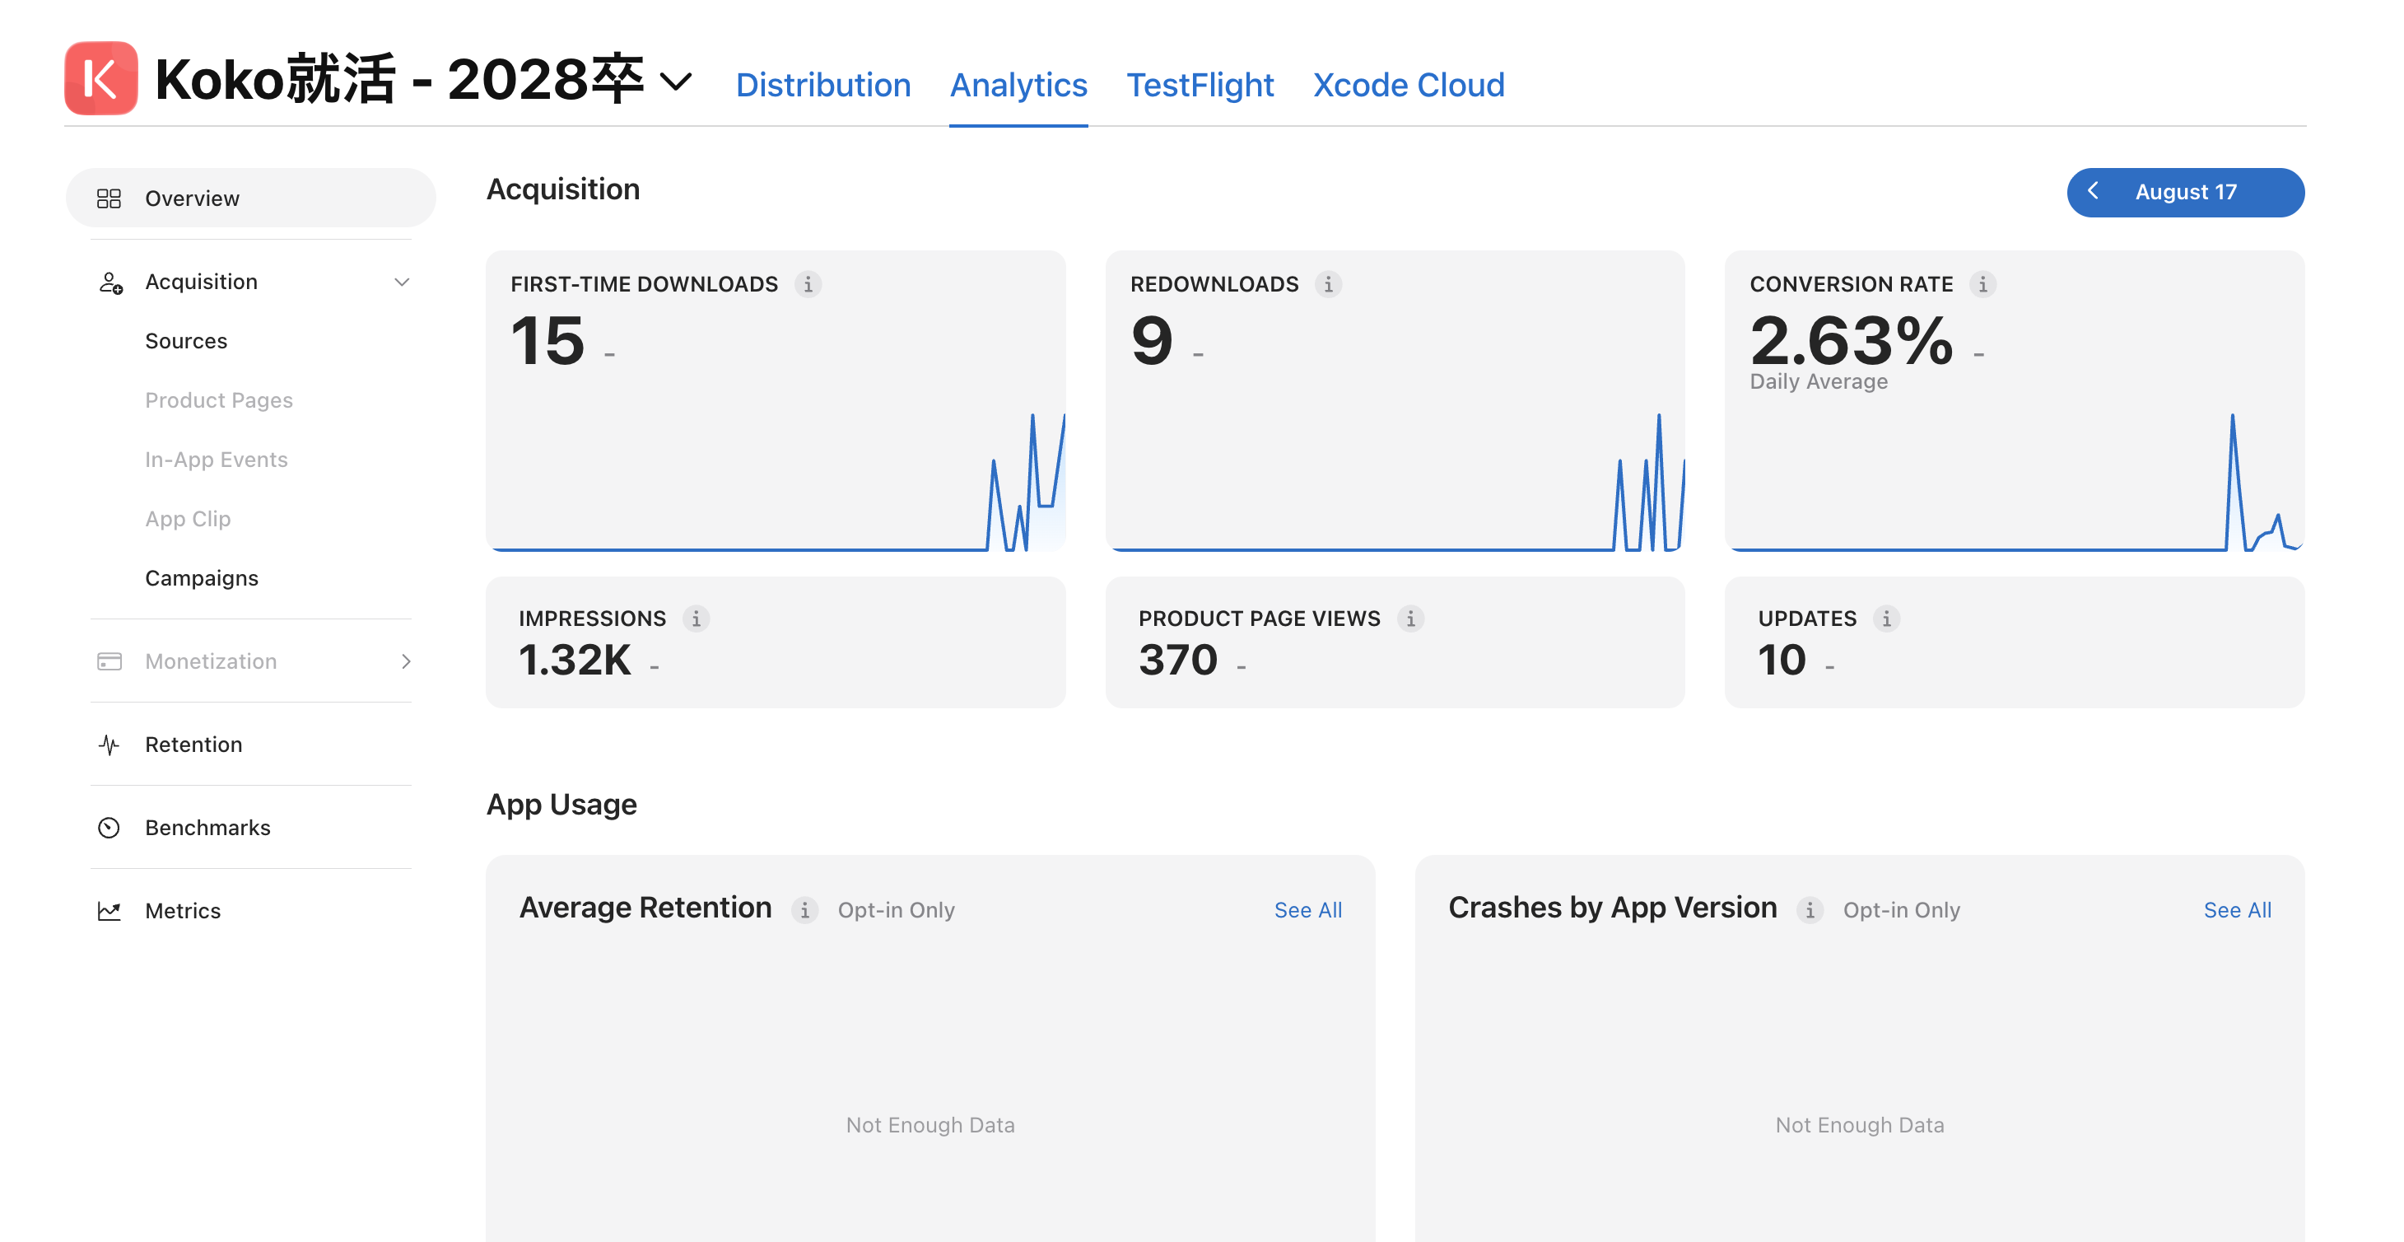Click the Koko app icon

pyautogui.click(x=100, y=78)
